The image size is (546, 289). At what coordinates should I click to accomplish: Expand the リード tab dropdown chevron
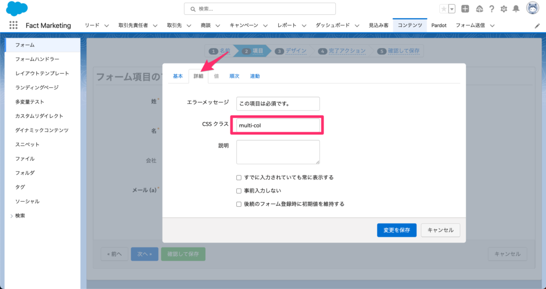(107, 26)
